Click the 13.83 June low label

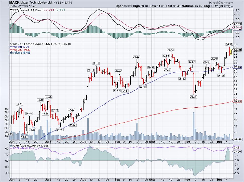point(24,137)
